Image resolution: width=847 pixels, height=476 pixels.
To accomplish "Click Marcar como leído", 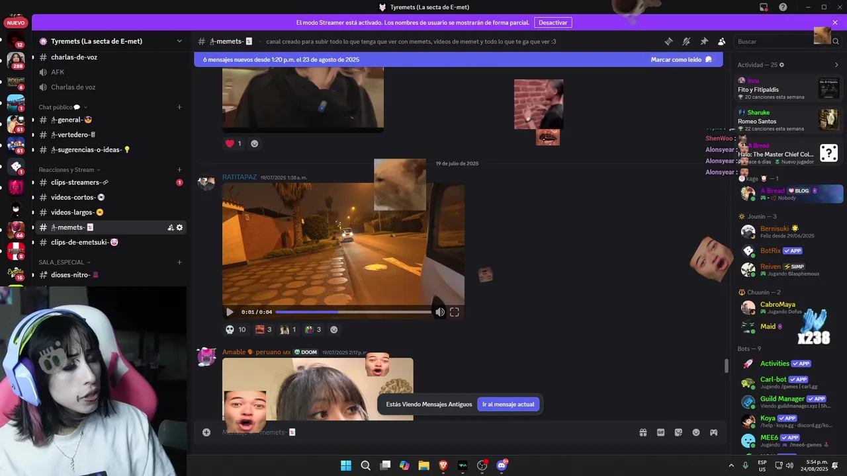I will pyautogui.click(x=681, y=59).
